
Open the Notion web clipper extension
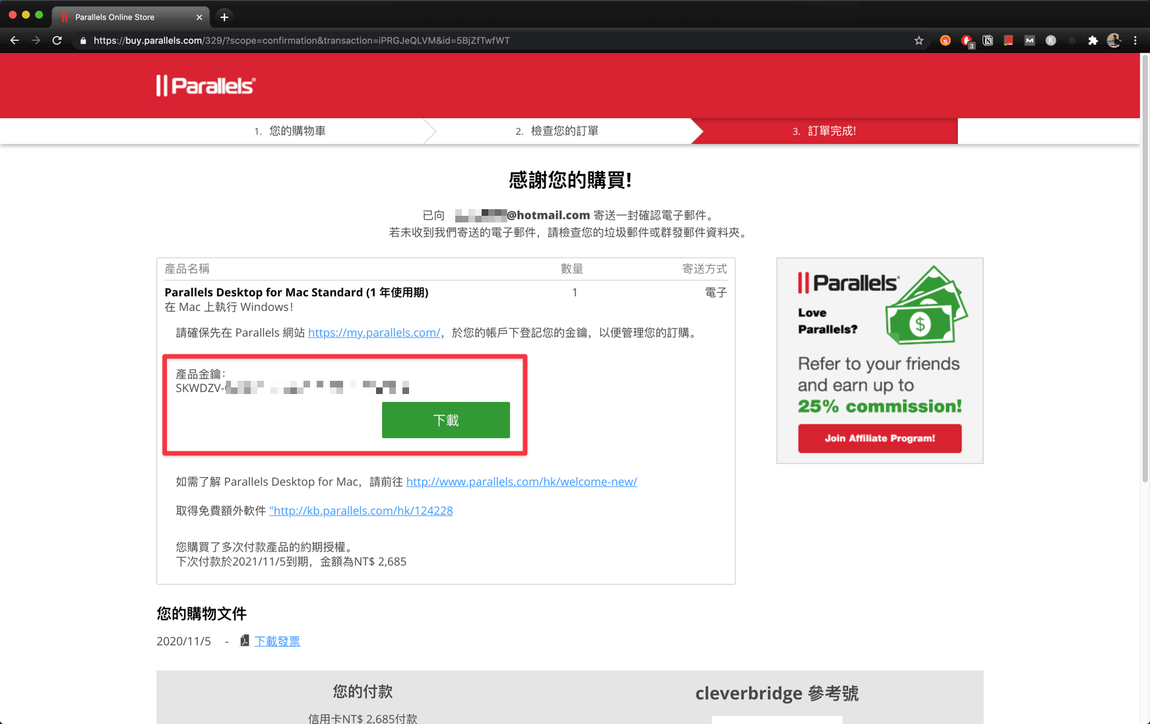coord(988,40)
